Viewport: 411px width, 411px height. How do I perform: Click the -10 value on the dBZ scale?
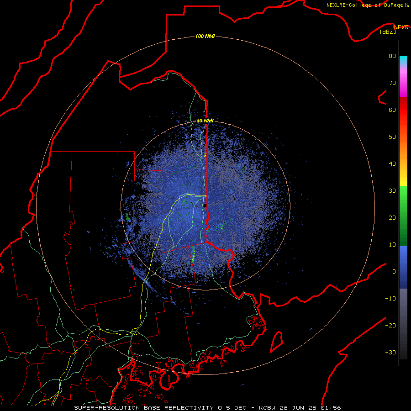(390, 299)
